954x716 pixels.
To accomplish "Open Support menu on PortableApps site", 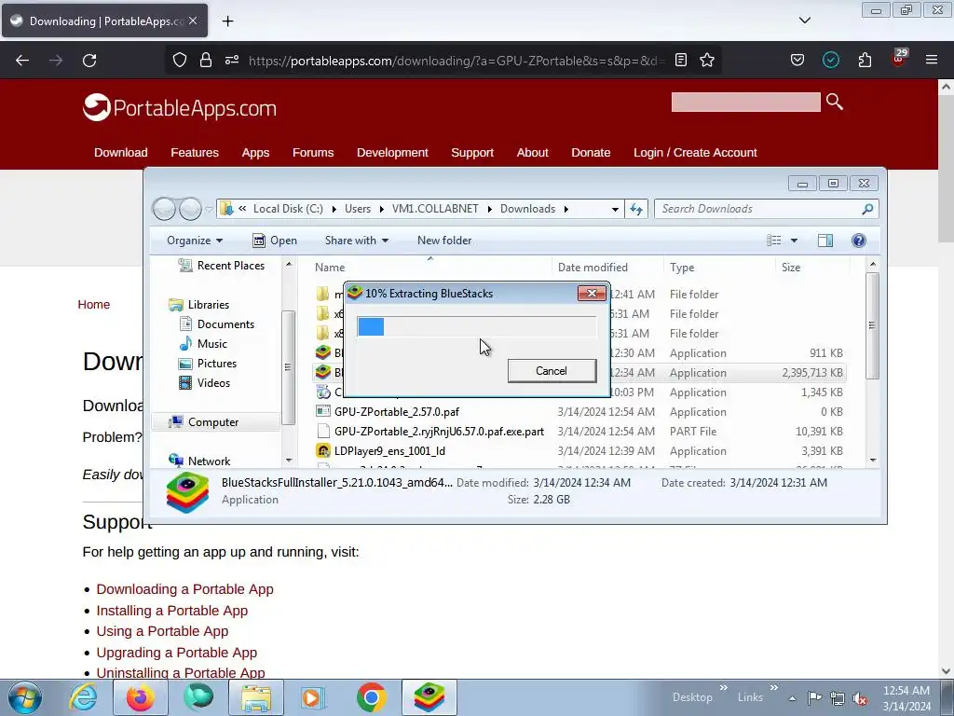I will pos(472,153).
